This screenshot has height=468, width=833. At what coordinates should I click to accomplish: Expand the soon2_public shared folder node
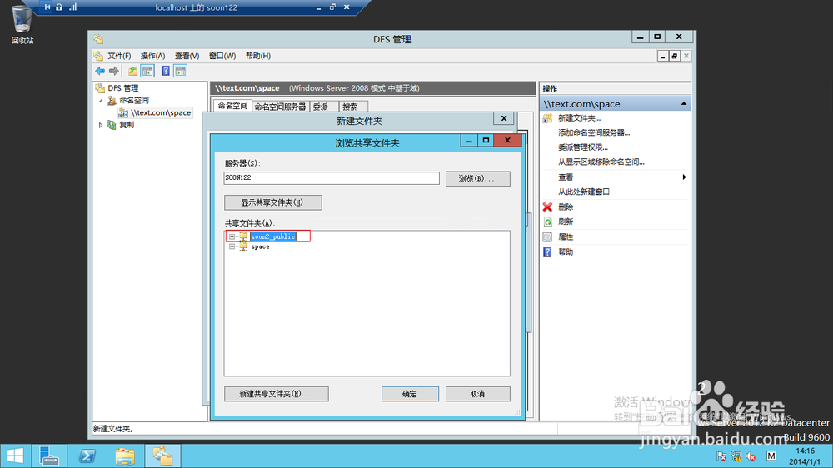[232, 236]
